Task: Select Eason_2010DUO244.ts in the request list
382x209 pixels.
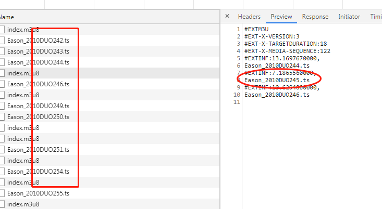Action: 109,62
